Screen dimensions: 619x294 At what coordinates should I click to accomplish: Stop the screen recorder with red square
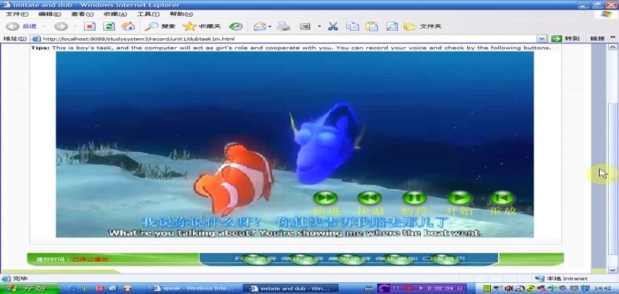click(x=409, y=289)
